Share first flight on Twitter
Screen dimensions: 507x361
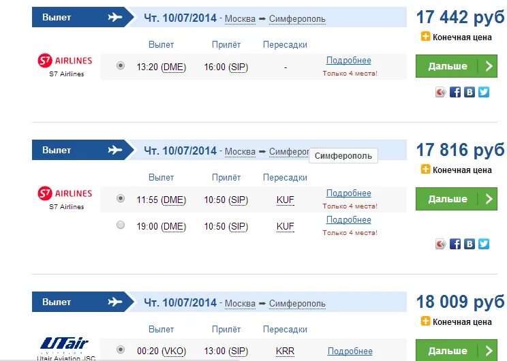click(x=484, y=92)
